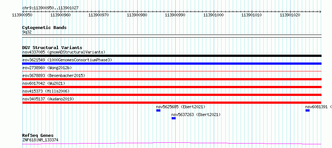332x148 pixels.
Task: Click the 9q32 cytogenetic band bar
Action: (x=172, y=36)
